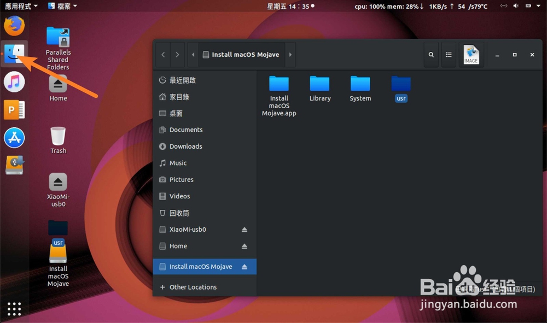Select the usr folder in file view
The image size is (547, 323).
pyautogui.click(x=401, y=89)
